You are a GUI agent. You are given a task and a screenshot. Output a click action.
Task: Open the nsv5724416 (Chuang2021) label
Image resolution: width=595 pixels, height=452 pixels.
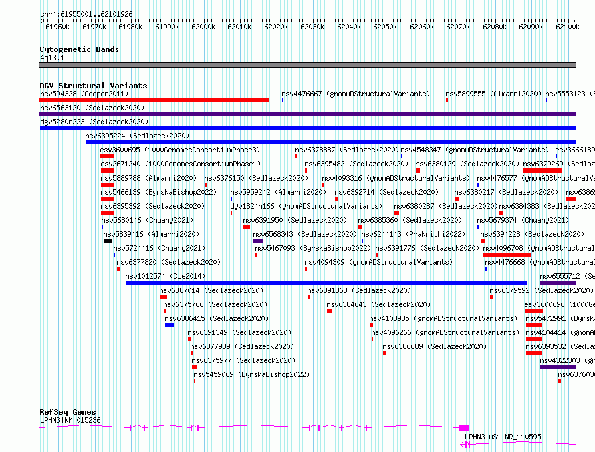[159, 248]
